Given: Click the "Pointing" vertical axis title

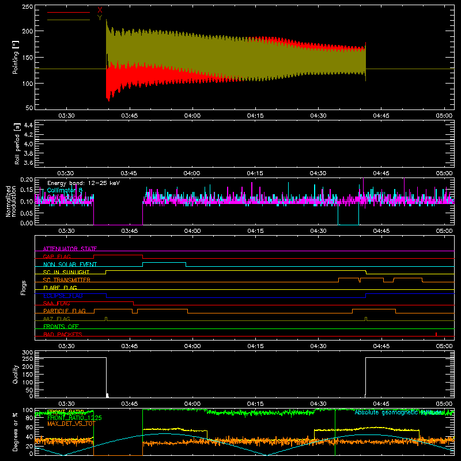Looking at the screenshot, I should (x=16, y=57).
